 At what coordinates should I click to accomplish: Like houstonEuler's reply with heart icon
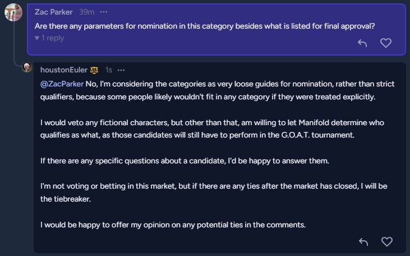click(387, 241)
